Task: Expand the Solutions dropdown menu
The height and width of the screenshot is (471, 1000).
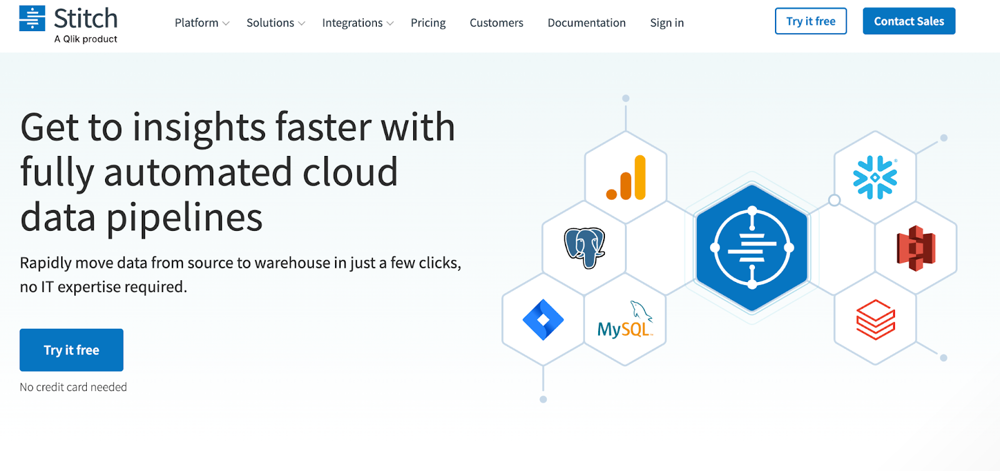Action: tap(276, 23)
